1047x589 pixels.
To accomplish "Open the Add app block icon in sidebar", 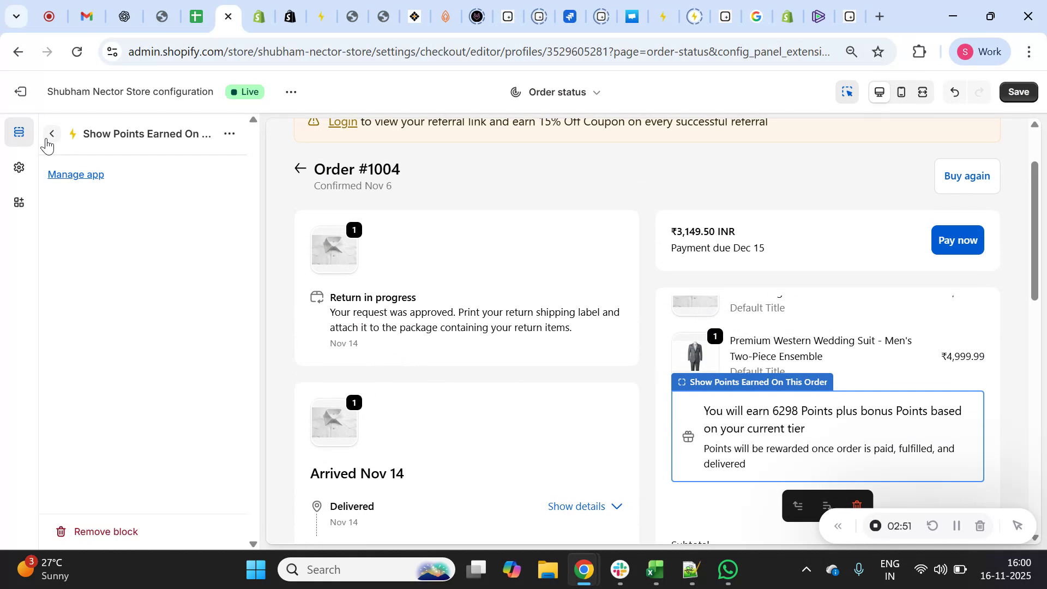I will click(x=19, y=202).
